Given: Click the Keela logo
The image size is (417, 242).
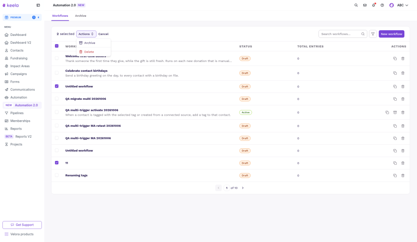Looking at the screenshot, I should 11,5.
